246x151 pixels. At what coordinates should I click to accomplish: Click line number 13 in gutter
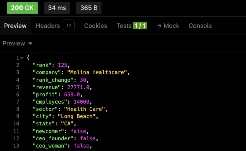coord(16,146)
